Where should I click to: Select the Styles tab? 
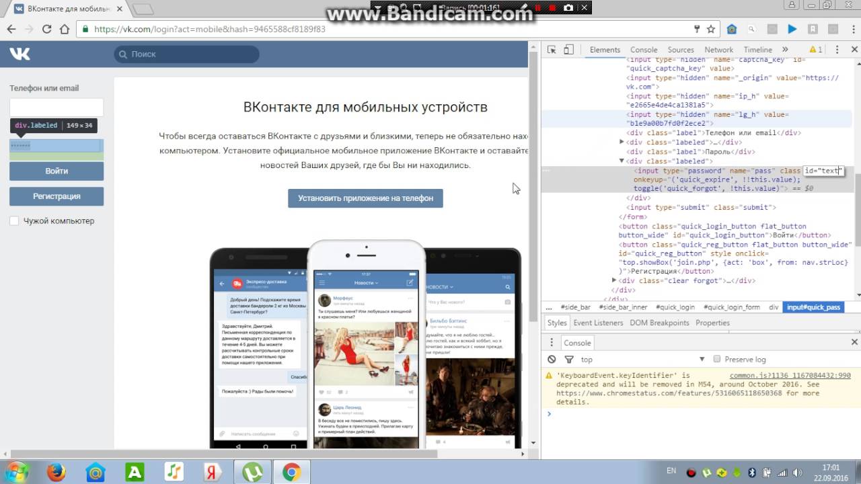pos(557,323)
